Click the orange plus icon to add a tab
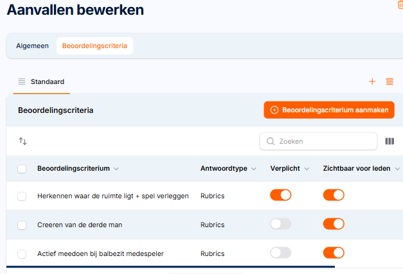 (372, 81)
